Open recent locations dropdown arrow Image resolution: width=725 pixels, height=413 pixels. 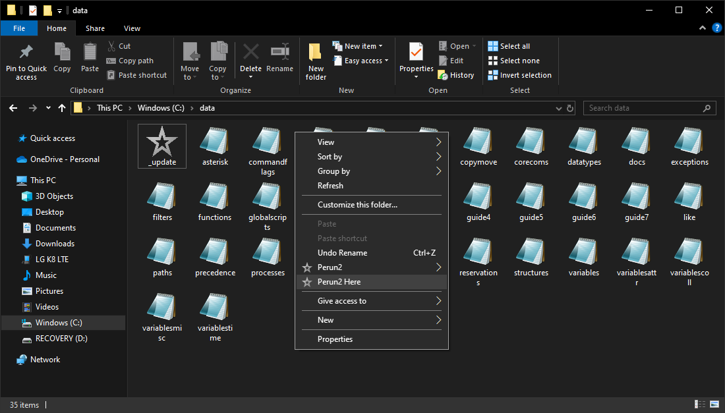(x=48, y=107)
